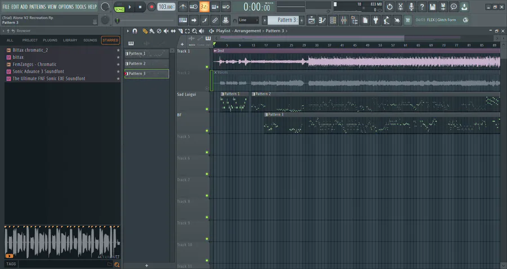Unstar the FemZangos - Chromatic item
Screen dimensions: 507x269
coord(118,65)
